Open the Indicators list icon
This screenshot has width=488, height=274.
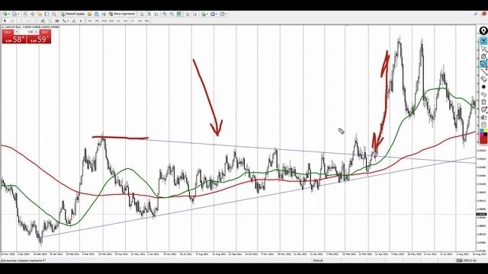tap(204, 14)
